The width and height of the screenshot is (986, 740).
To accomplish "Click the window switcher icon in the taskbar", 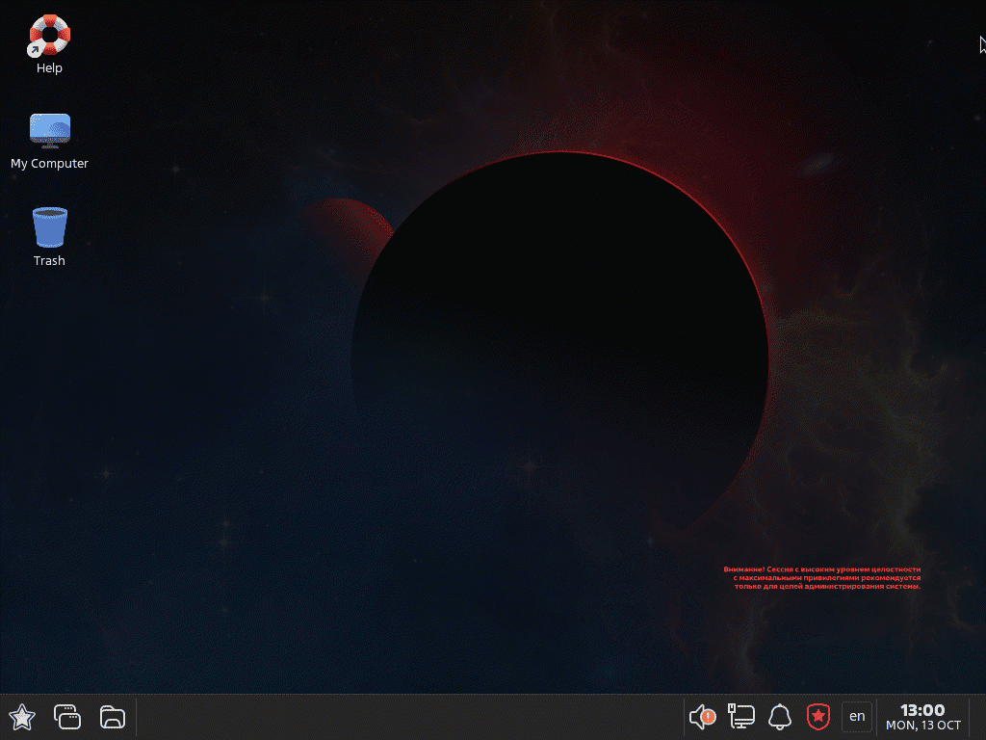I will [x=67, y=717].
